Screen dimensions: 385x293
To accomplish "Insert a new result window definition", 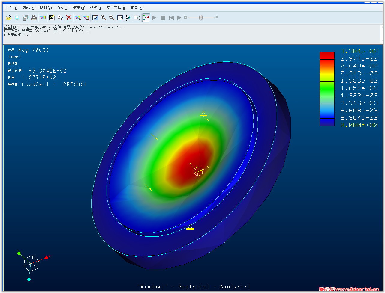I will [x=43, y=18].
